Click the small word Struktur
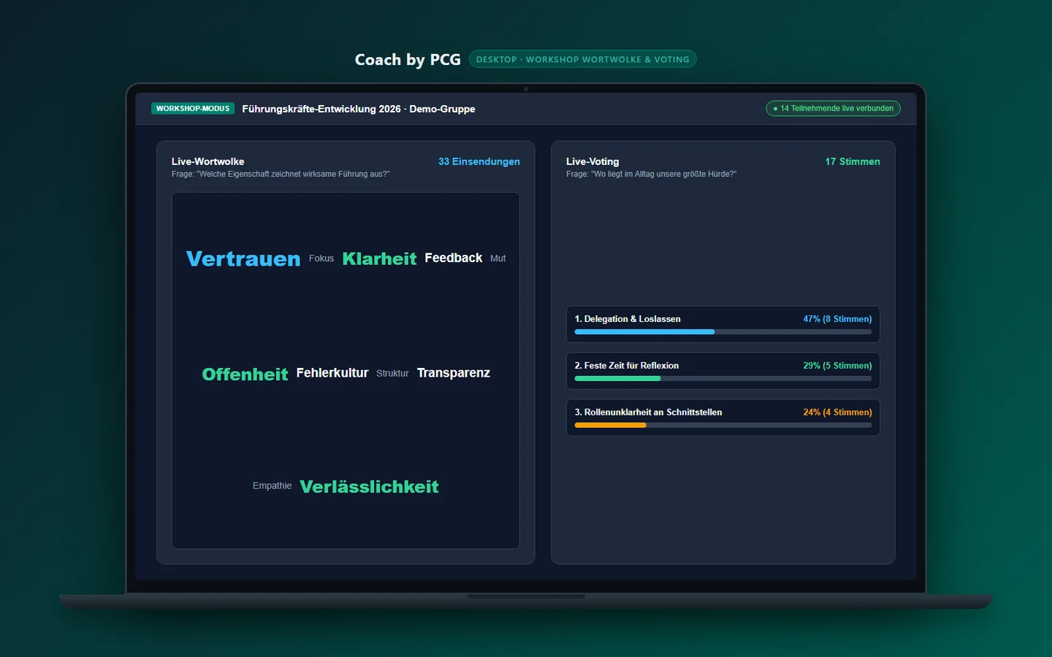This screenshot has height=657, width=1052. (x=392, y=373)
